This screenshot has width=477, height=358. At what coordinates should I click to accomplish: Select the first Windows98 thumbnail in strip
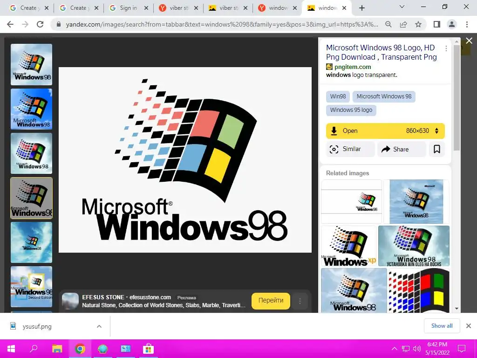click(x=31, y=64)
